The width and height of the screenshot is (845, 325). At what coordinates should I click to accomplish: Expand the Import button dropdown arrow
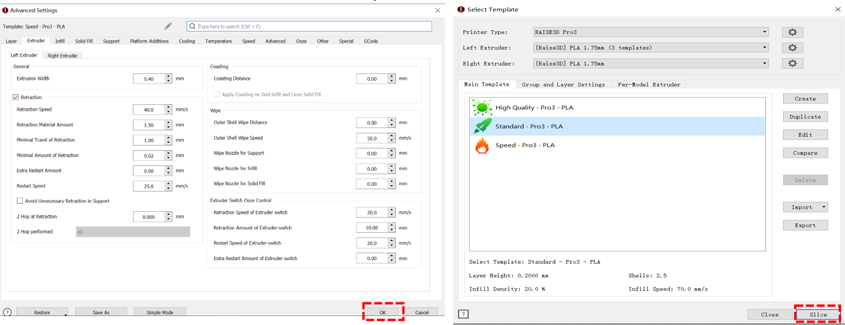tap(824, 207)
